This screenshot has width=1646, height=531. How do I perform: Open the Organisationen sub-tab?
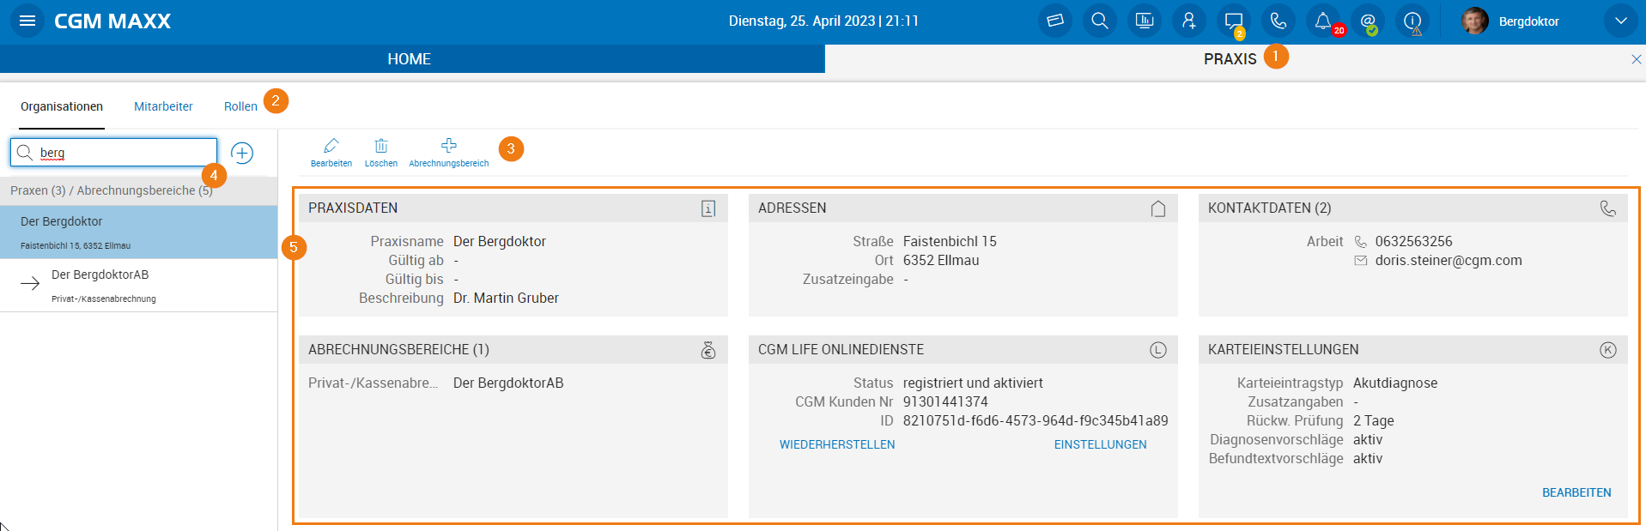coord(62,106)
